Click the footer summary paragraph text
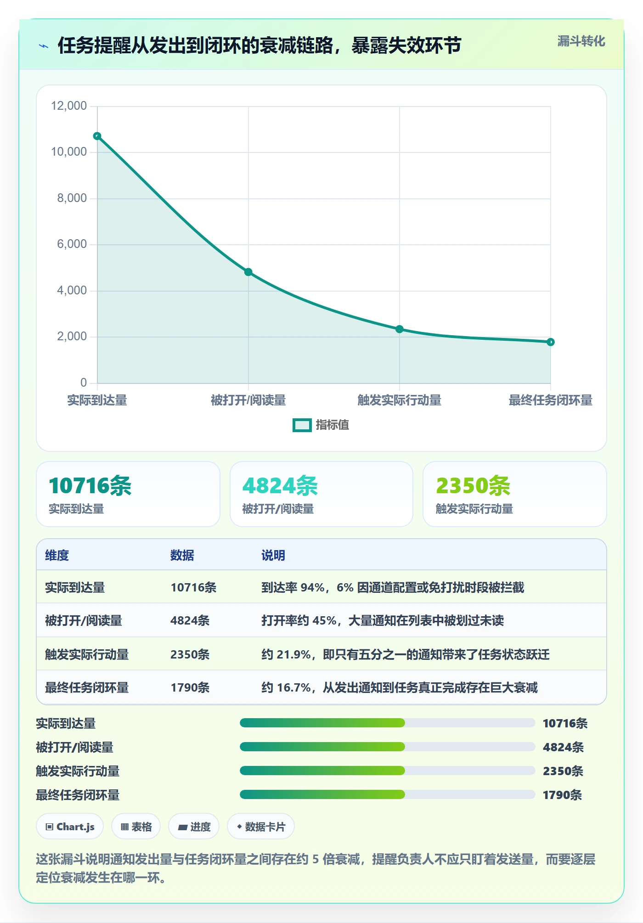This screenshot has height=923, width=643. [316, 868]
